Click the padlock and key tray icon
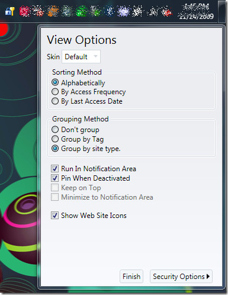This screenshot has width=228, height=295. [x=9, y=11]
